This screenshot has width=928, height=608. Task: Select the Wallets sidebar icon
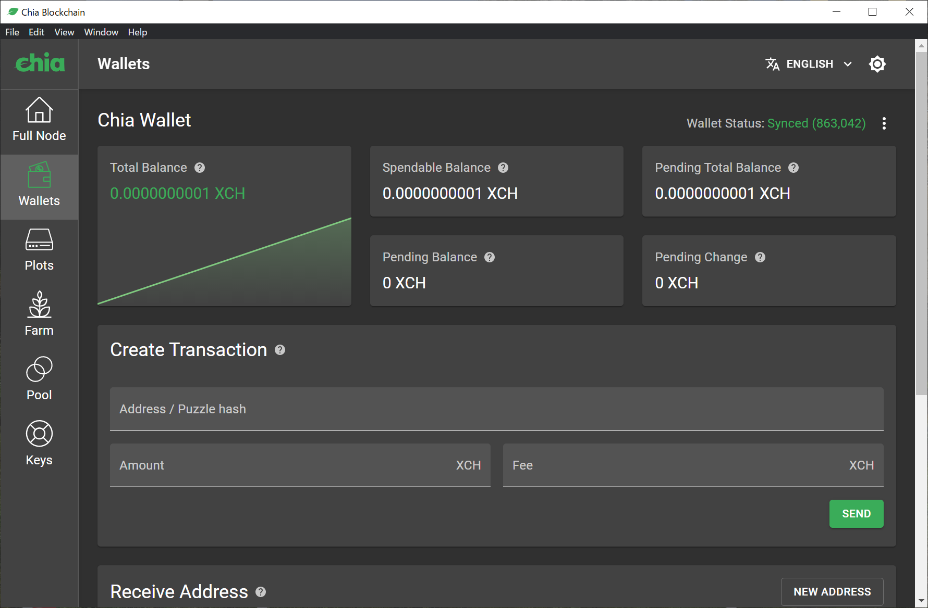[x=39, y=174]
